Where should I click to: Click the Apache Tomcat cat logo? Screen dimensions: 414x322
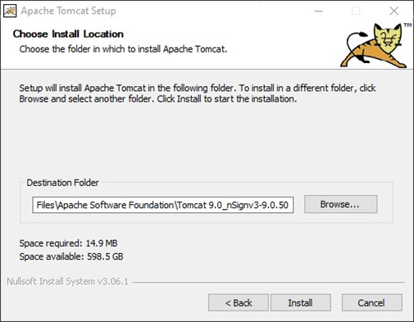point(374,46)
